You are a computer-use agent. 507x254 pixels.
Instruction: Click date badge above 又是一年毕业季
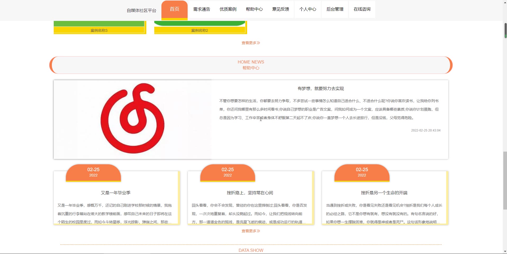click(93, 173)
